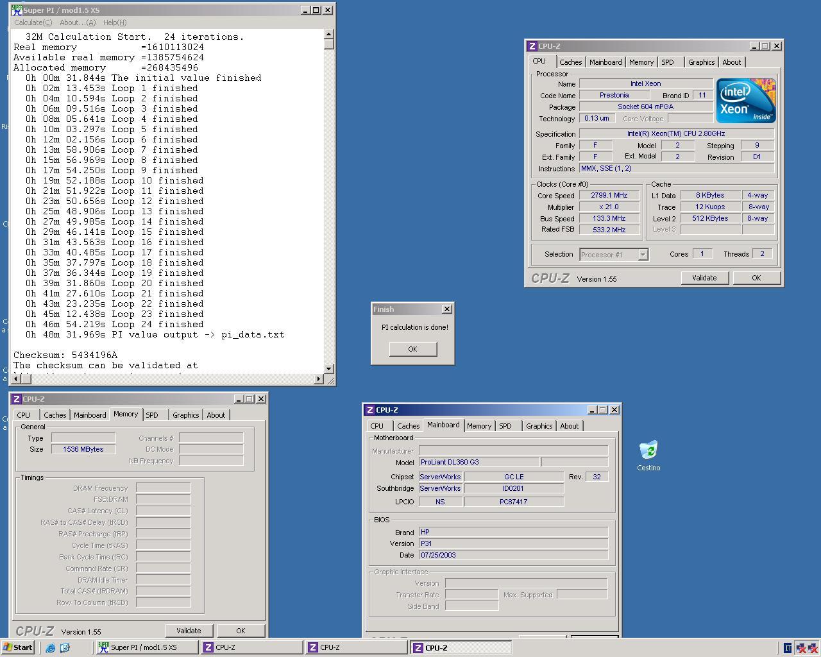Click Super PI vertical scrollbar up arrow
821x657 pixels.
tap(329, 35)
